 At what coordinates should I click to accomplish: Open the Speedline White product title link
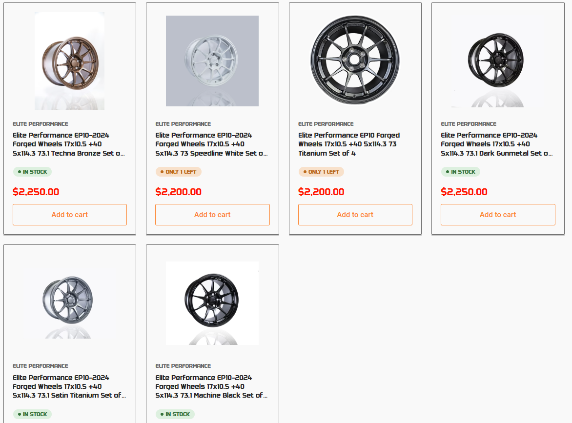[x=211, y=144]
